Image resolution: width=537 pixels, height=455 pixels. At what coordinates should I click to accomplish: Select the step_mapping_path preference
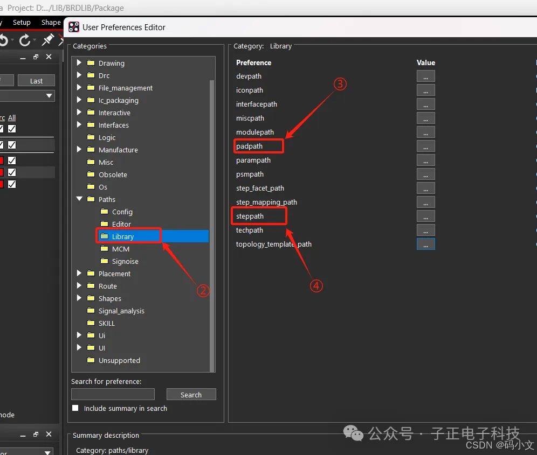266,202
